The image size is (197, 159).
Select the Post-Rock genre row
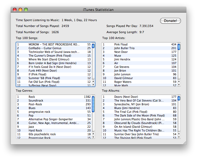click(54, 104)
